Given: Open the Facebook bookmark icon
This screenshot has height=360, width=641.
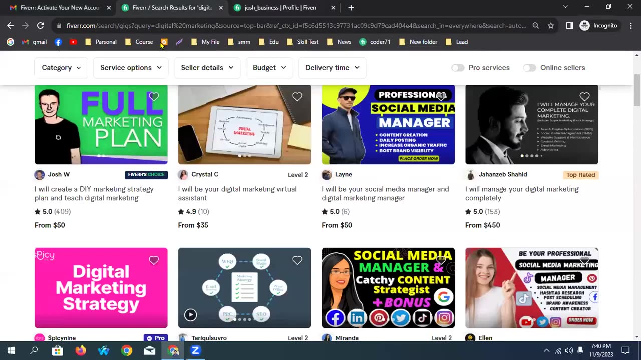Looking at the screenshot, I should pyautogui.click(x=58, y=42).
